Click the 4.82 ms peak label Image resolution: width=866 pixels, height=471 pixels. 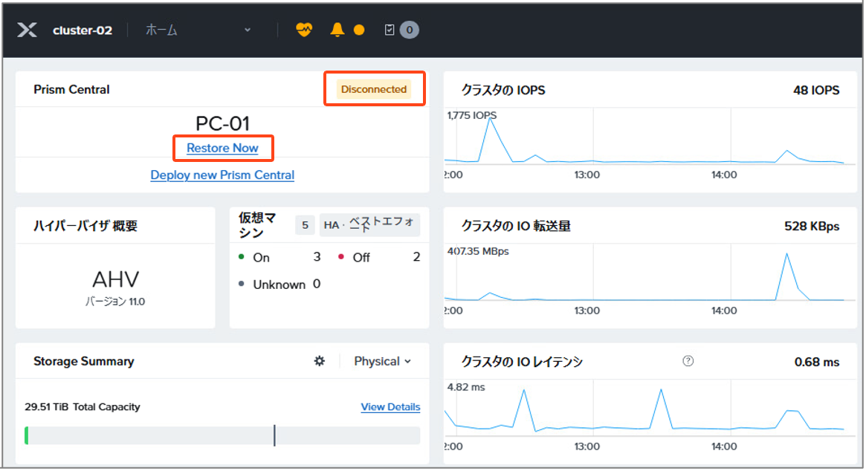point(466,387)
